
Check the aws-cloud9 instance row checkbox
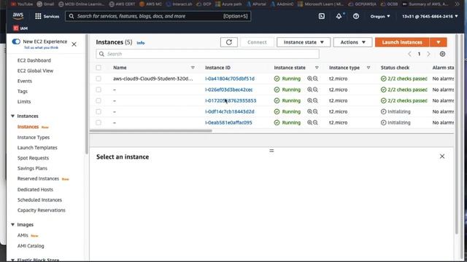pos(99,79)
